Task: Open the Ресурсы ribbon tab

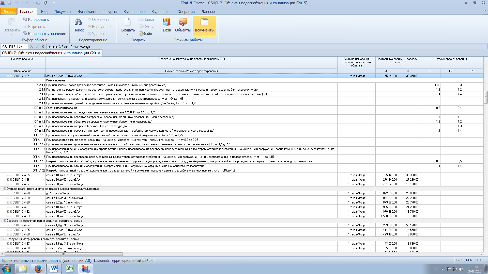Action: point(109,12)
